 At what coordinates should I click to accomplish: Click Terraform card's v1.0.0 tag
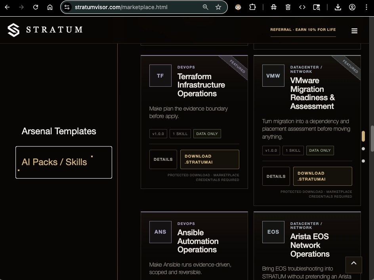158,134
